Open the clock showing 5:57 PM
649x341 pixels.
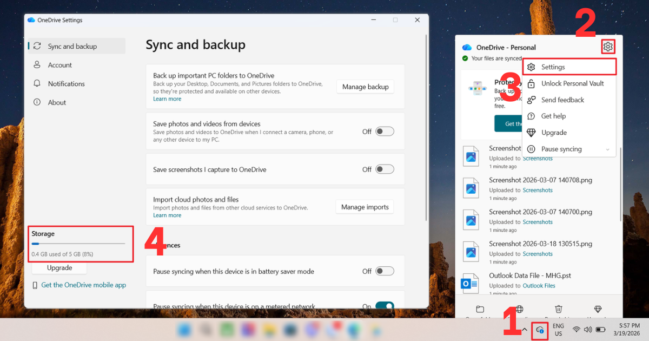[627, 330]
